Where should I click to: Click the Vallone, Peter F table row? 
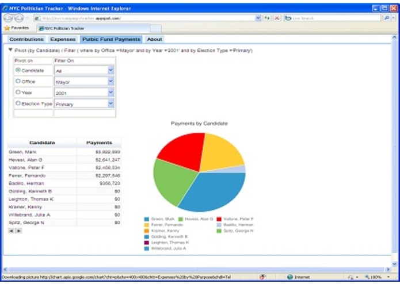(x=64, y=168)
